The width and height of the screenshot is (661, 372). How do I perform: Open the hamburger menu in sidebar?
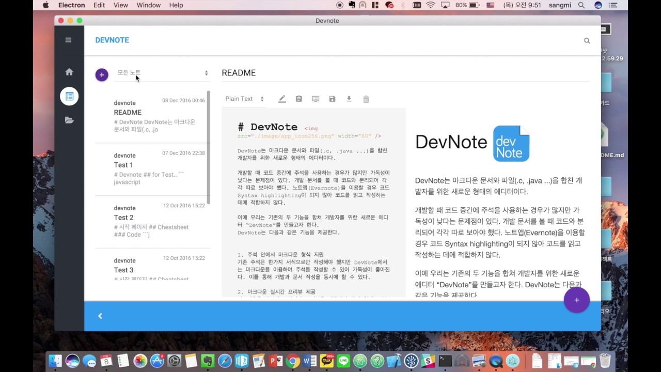(x=68, y=40)
